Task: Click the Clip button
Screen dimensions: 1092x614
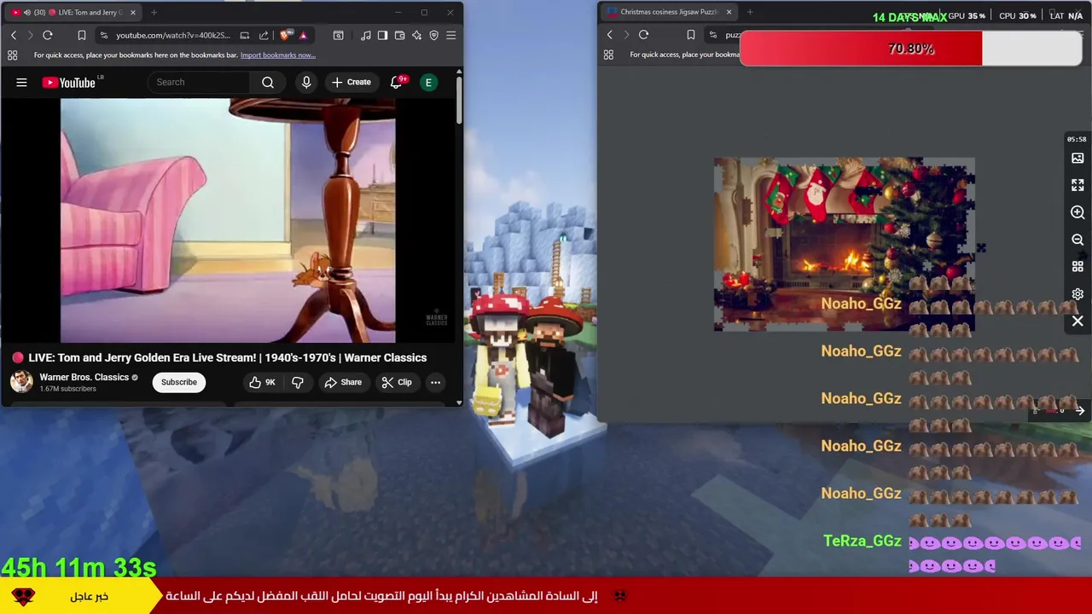Action: (397, 382)
